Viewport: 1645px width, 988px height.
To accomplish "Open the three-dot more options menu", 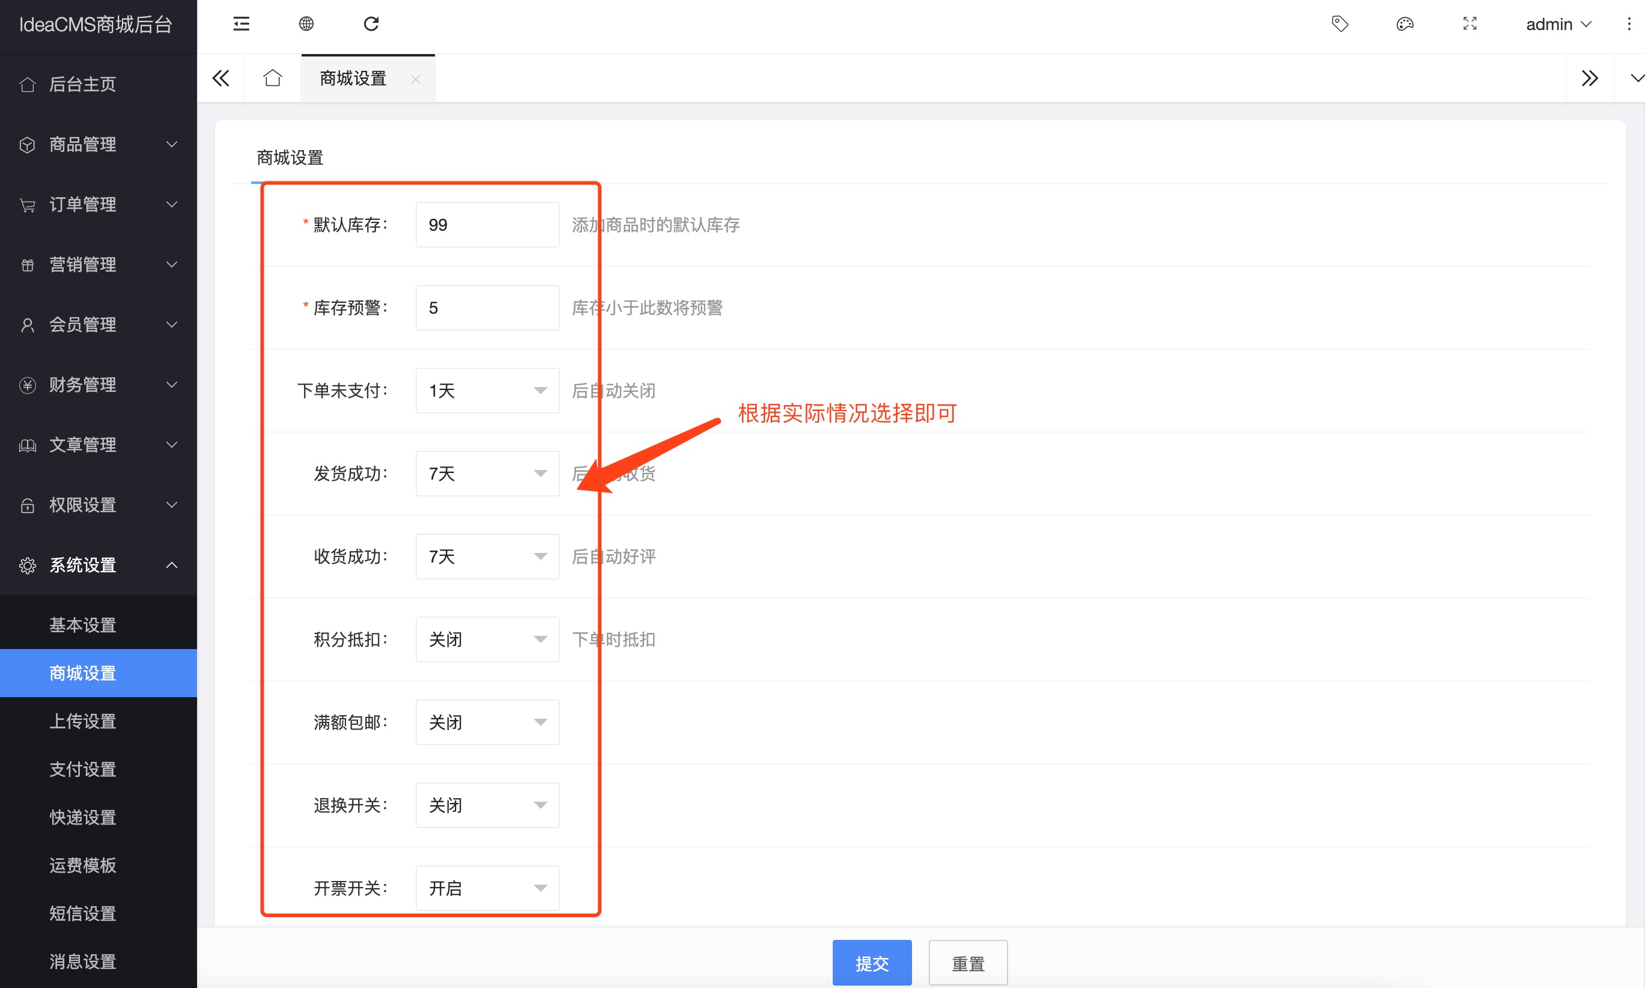I will coord(1628,24).
